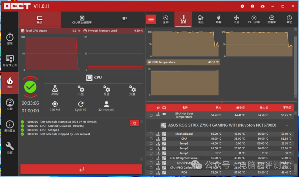
Task: Open the 稳定性证书 stability certificate section
Action: [10, 61]
